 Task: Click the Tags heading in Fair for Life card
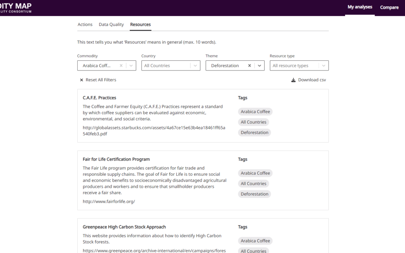[243, 159]
